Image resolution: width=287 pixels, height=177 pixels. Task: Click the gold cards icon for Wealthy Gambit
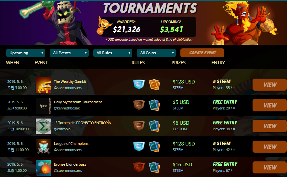154,84
